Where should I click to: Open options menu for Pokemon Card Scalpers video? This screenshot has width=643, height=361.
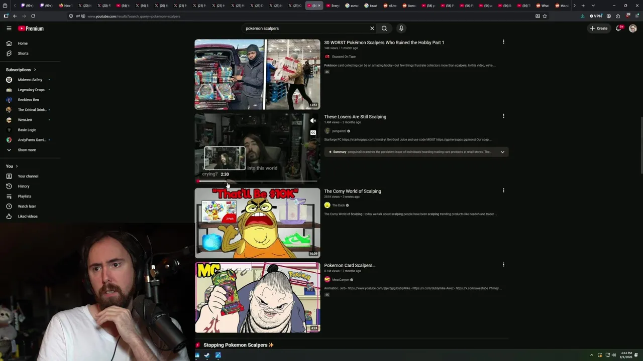tap(503, 265)
